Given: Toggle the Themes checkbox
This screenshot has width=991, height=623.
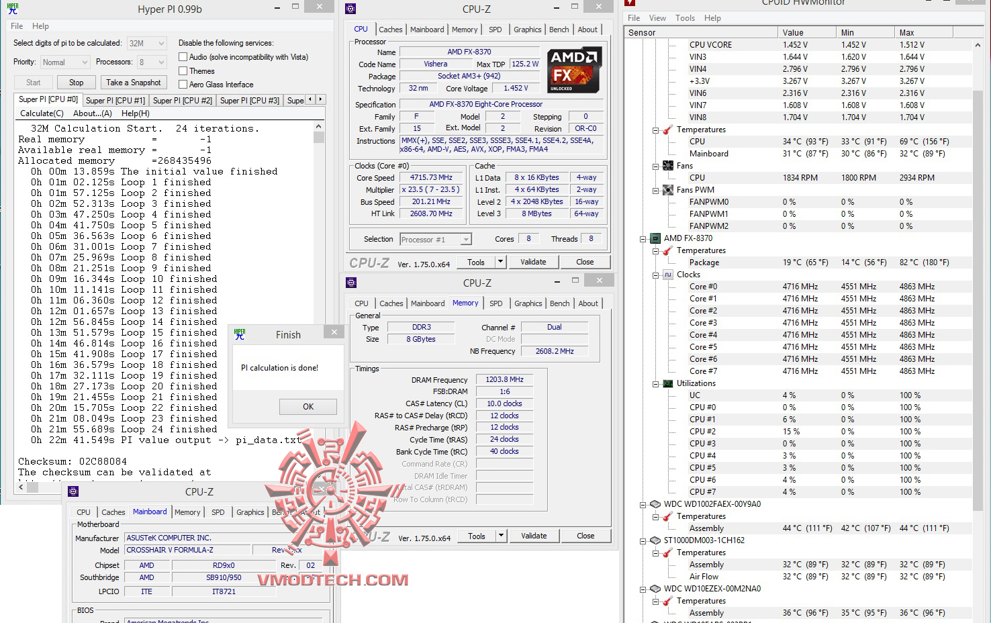Looking at the screenshot, I should (183, 70).
